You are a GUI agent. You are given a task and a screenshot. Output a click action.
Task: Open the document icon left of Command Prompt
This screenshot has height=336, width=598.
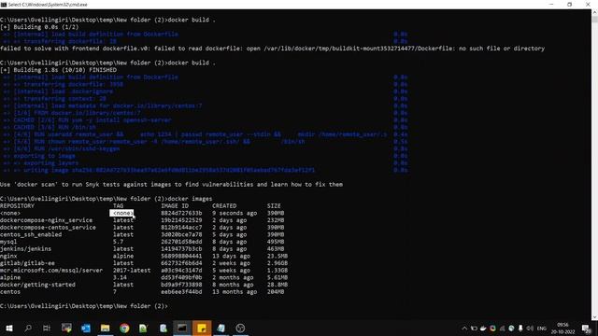click(164, 328)
